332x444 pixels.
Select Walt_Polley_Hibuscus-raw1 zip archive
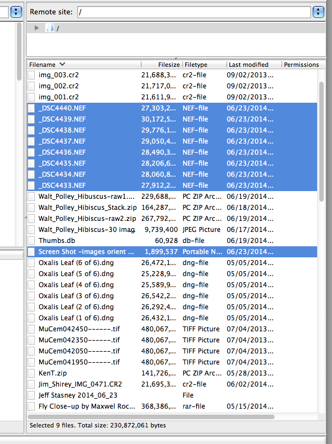click(172, 197)
